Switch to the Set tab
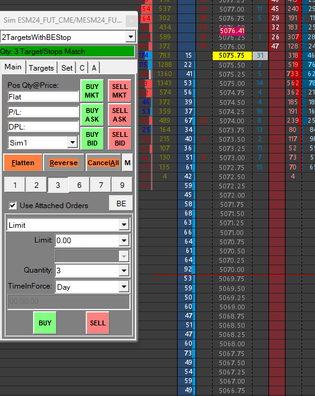Screen dimensions: 315x396 coord(67,68)
